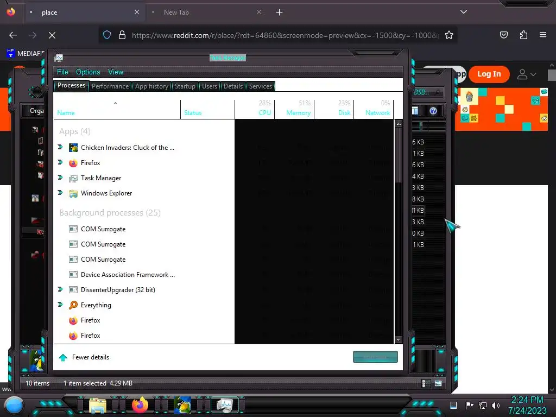Viewport: 556px width, 417px height.
Task: Switch Explorer to large icons view
Action: pyautogui.click(x=438, y=383)
